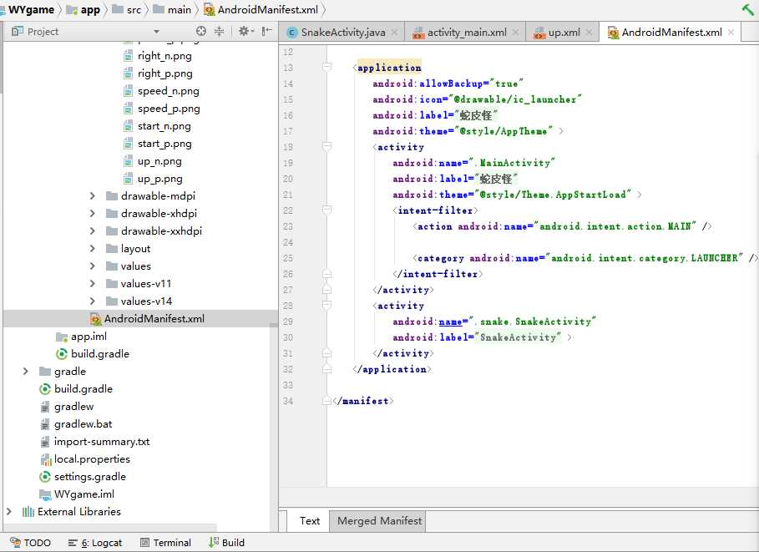759x552 pixels.
Task: Collapse the second activity fold marker on line 28
Action: pos(326,305)
